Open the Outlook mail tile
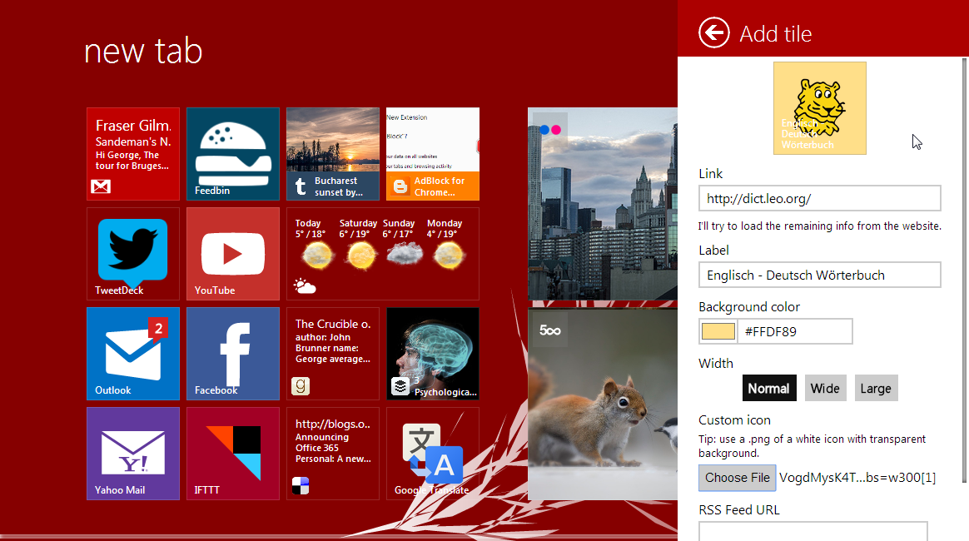The height and width of the screenshot is (541, 969). (x=133, y=353)
